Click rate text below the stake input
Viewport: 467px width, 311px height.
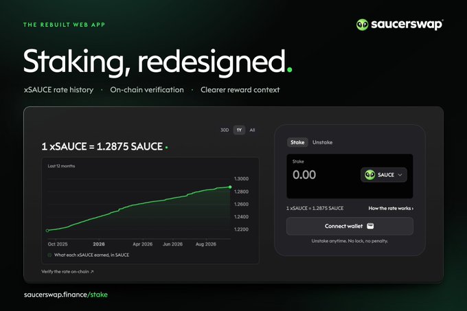pos(315,208)
